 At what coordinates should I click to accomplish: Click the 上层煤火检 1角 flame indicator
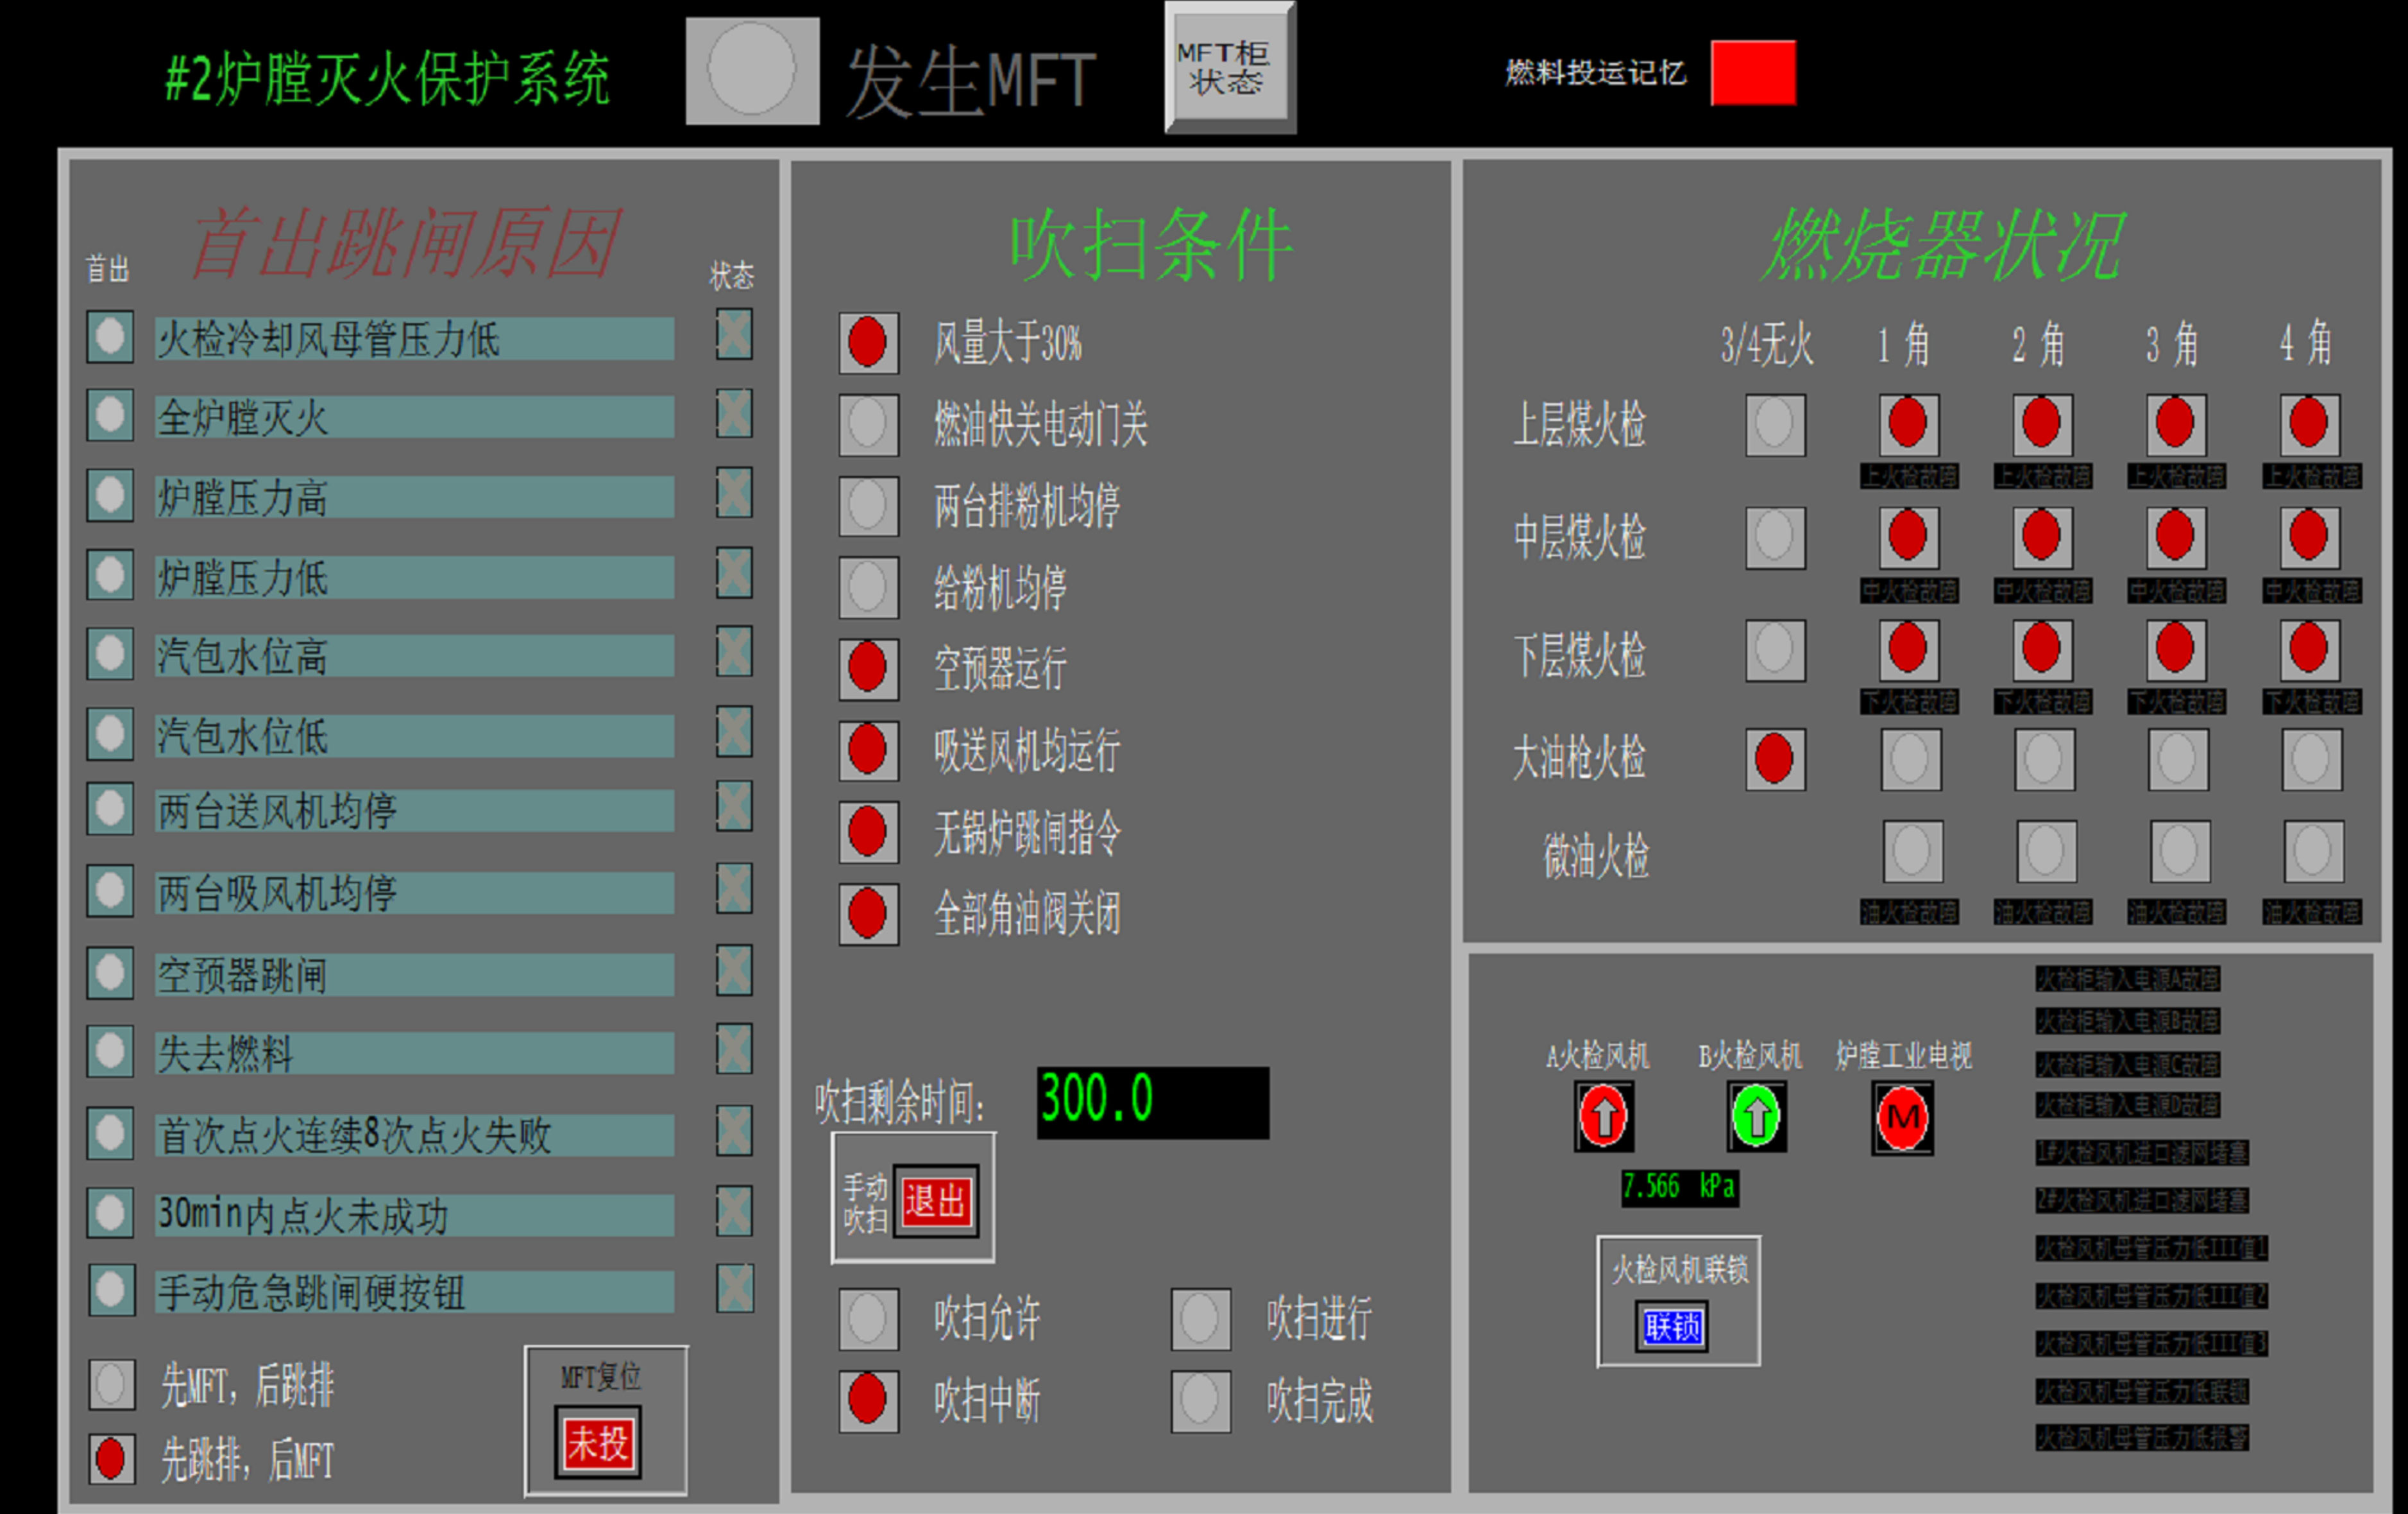coord(1908,424)
